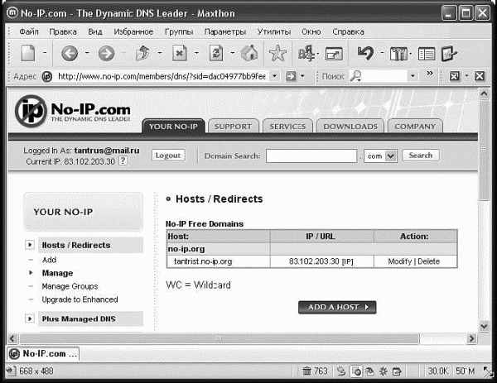Screen dimensions: 497x383
Task: Switch to the SUPPORT site tab
Action: tap(234, 127)
